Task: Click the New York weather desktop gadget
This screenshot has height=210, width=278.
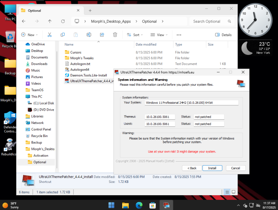Action: pyautogui.click(x=256, y=48)
